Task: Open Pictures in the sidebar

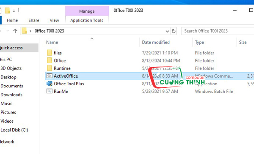Action: click(8, 112)
